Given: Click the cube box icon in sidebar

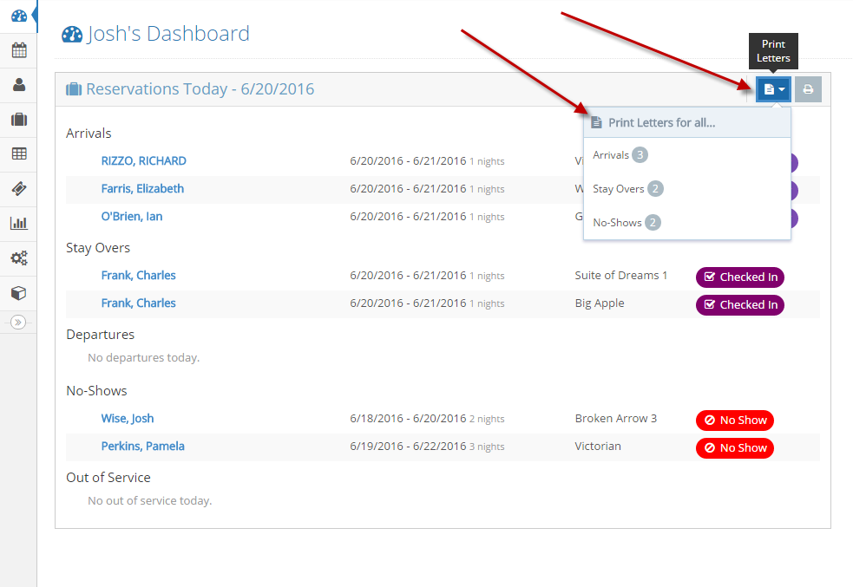Looking at the screenshot, I should tap(18, 293).
